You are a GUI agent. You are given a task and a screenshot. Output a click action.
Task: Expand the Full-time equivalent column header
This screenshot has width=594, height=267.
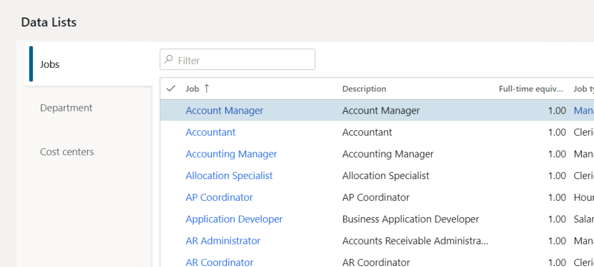pyautogui.click(x=531, y=89)
